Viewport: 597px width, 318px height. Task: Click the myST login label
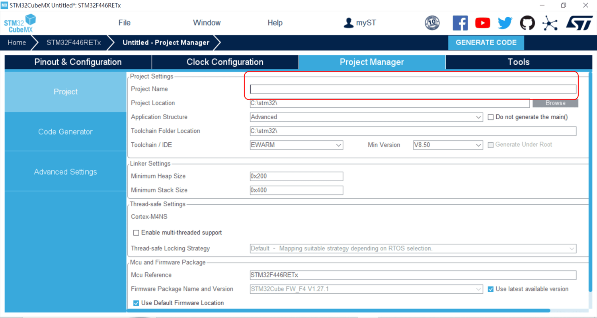tap(366, 23)
